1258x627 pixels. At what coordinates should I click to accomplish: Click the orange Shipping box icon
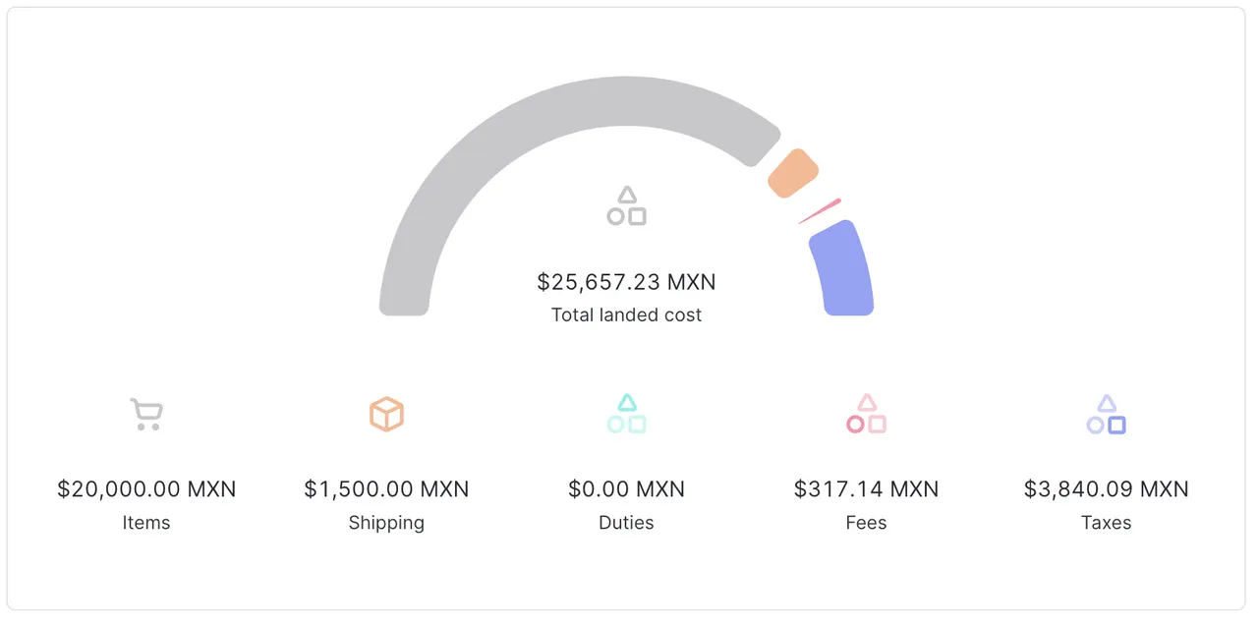click(386, 414)
